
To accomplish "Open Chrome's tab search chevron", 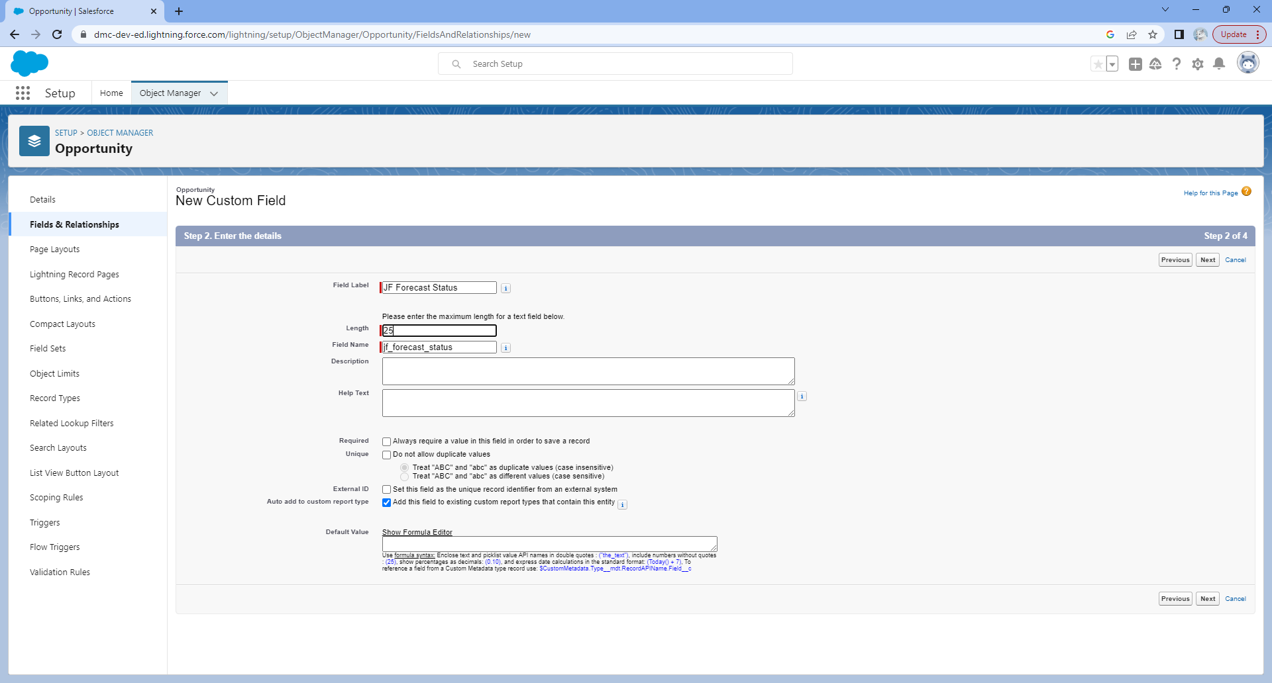I will [1165, 10].
